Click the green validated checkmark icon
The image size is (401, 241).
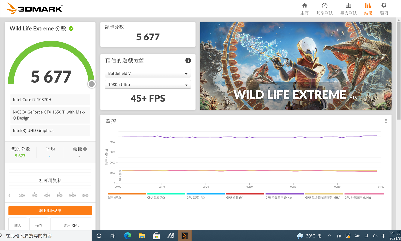pos(71,29)
